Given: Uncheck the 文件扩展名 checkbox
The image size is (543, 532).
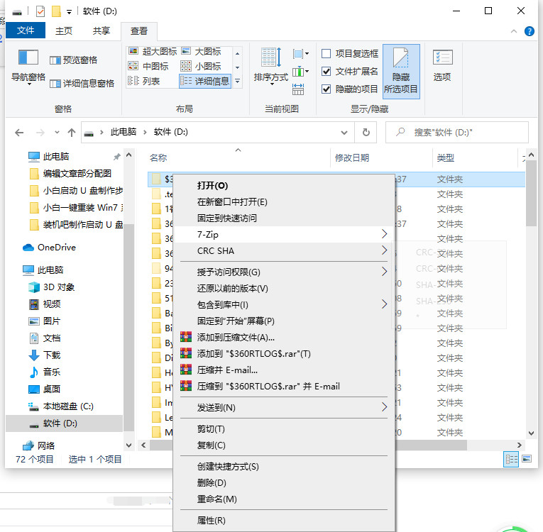Looking at the screenshot, I should point(327,72).
